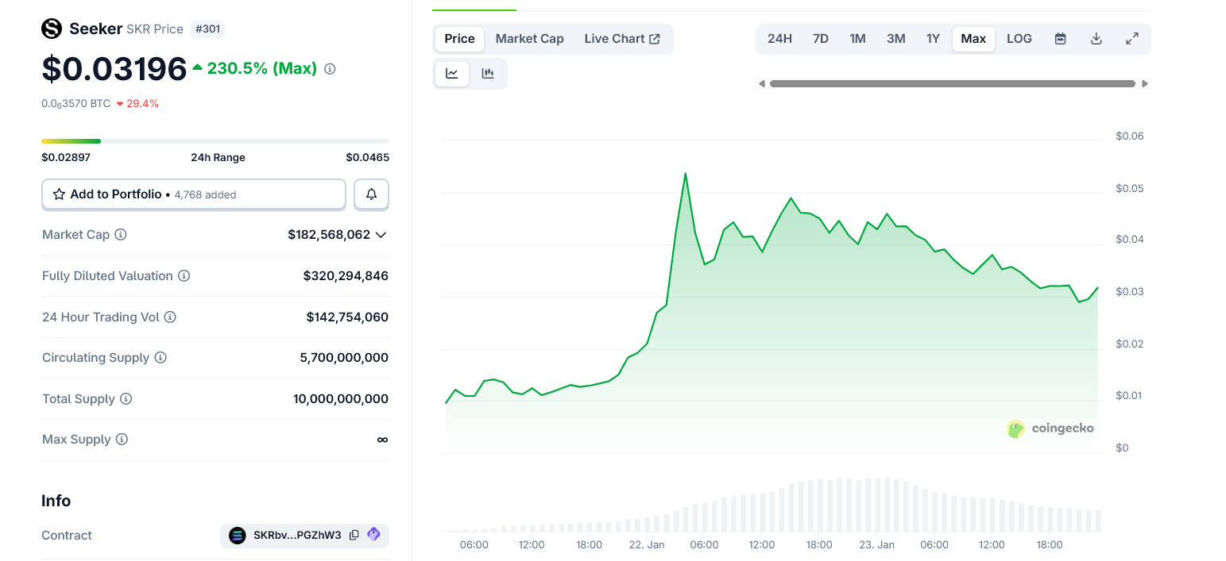
Task: Expand the Market Cap breakdown chevron
Action: pos(381,235)
